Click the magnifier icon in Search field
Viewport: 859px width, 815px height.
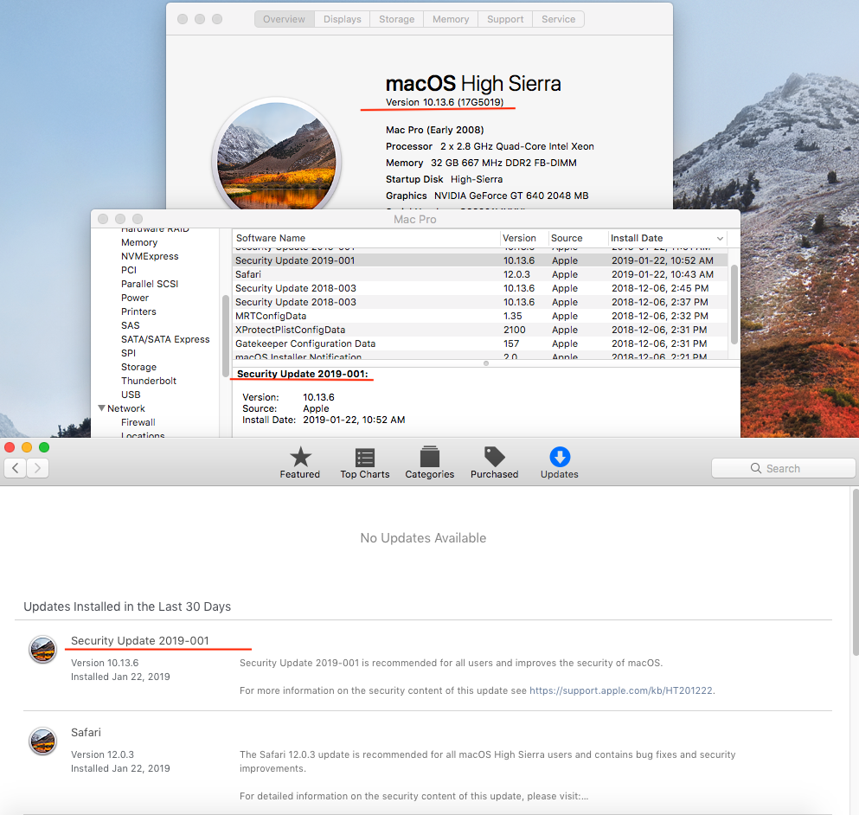pyautogui.click(x=756, y=468)
